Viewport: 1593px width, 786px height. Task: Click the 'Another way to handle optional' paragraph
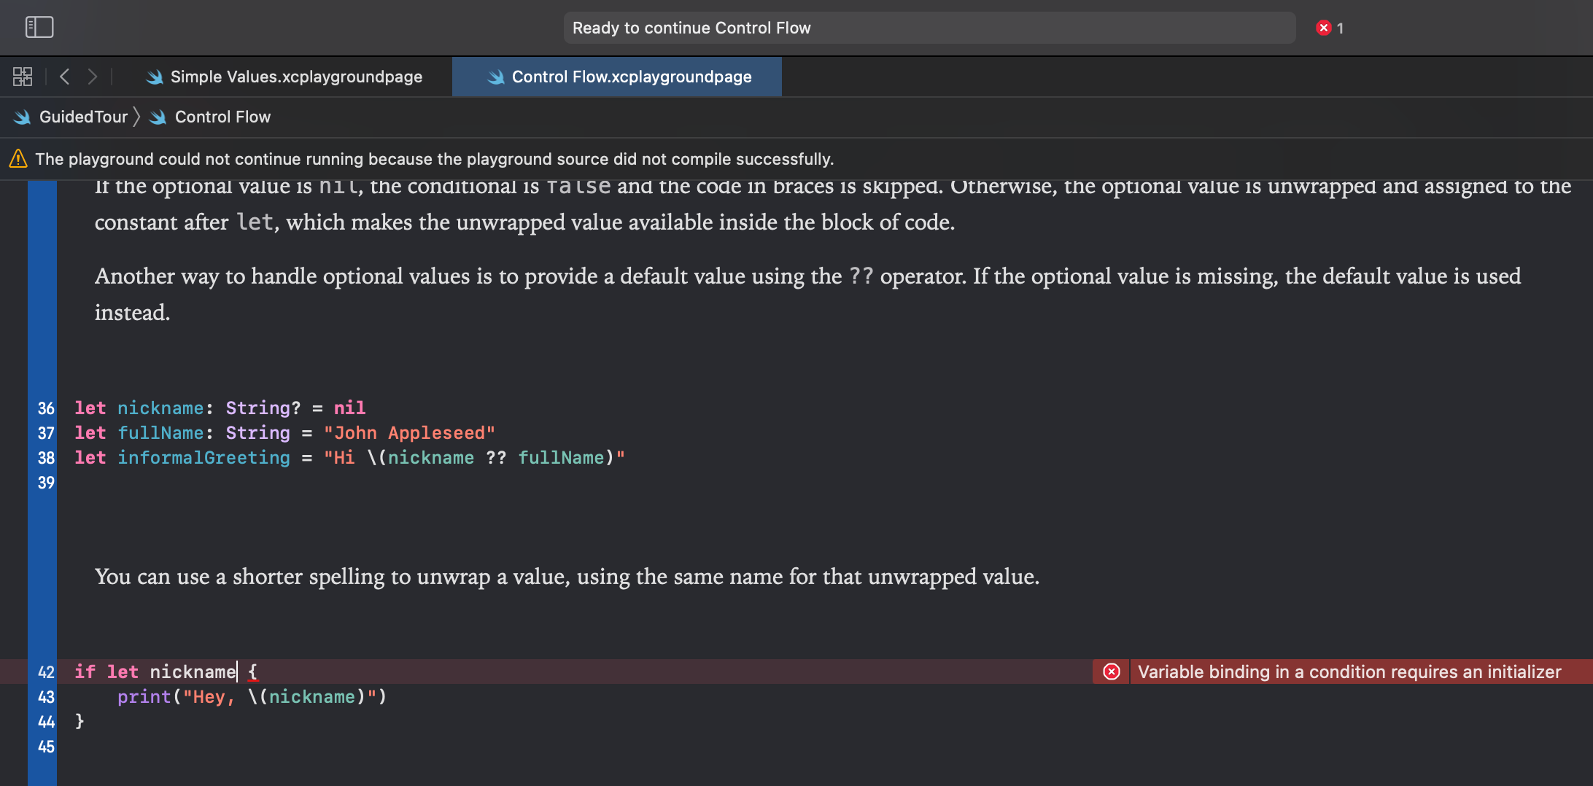click(x=808, y=294)
